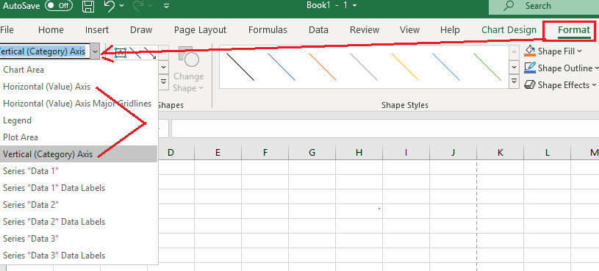Select column H header
Screen dimensions: 599x271
point(359,153)
